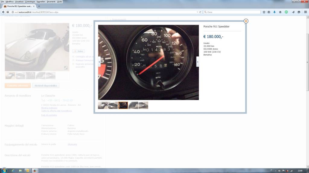Show bookmarks list icon
This screenshot has height=173, width=309.
point(269,12)
